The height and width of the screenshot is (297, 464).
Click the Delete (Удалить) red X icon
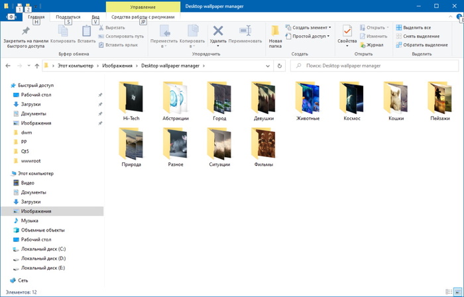click(x=217, y=30)
